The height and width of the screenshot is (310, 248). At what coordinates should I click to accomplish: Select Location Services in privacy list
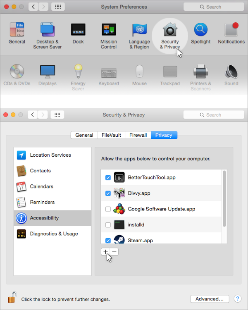click(x=52, y=155)
